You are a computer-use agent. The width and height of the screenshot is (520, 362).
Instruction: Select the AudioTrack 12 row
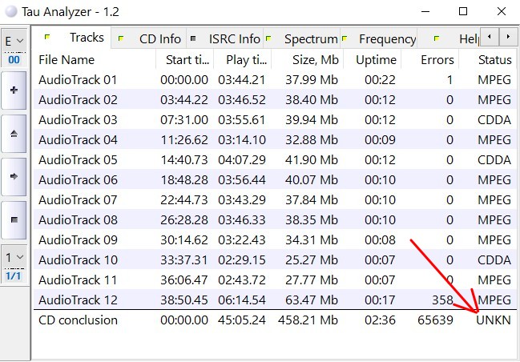(78, 300)
